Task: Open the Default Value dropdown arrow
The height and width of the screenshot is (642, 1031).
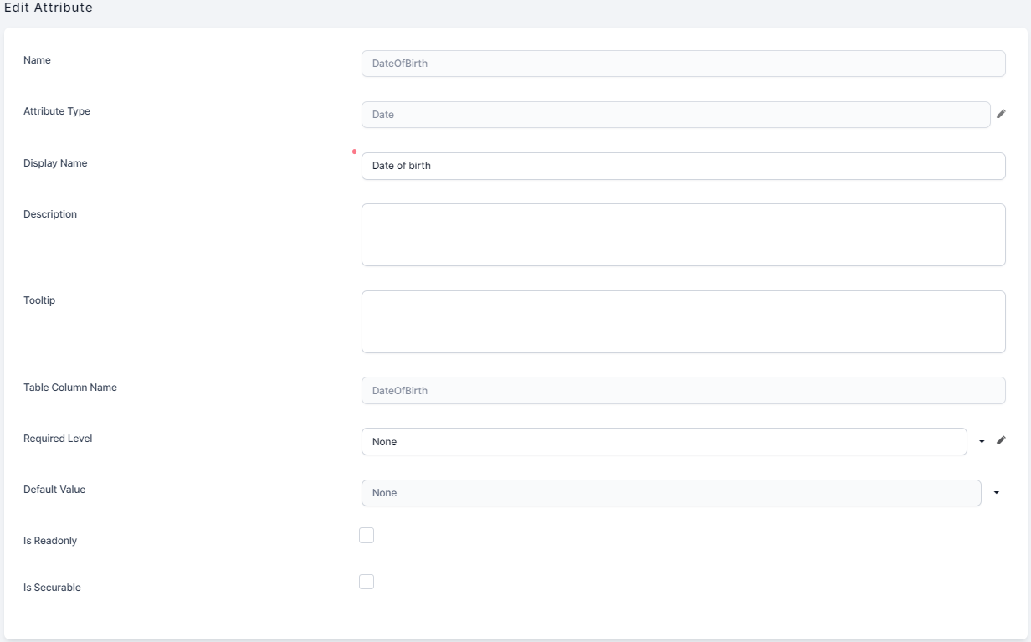Action: click(996, 493)
